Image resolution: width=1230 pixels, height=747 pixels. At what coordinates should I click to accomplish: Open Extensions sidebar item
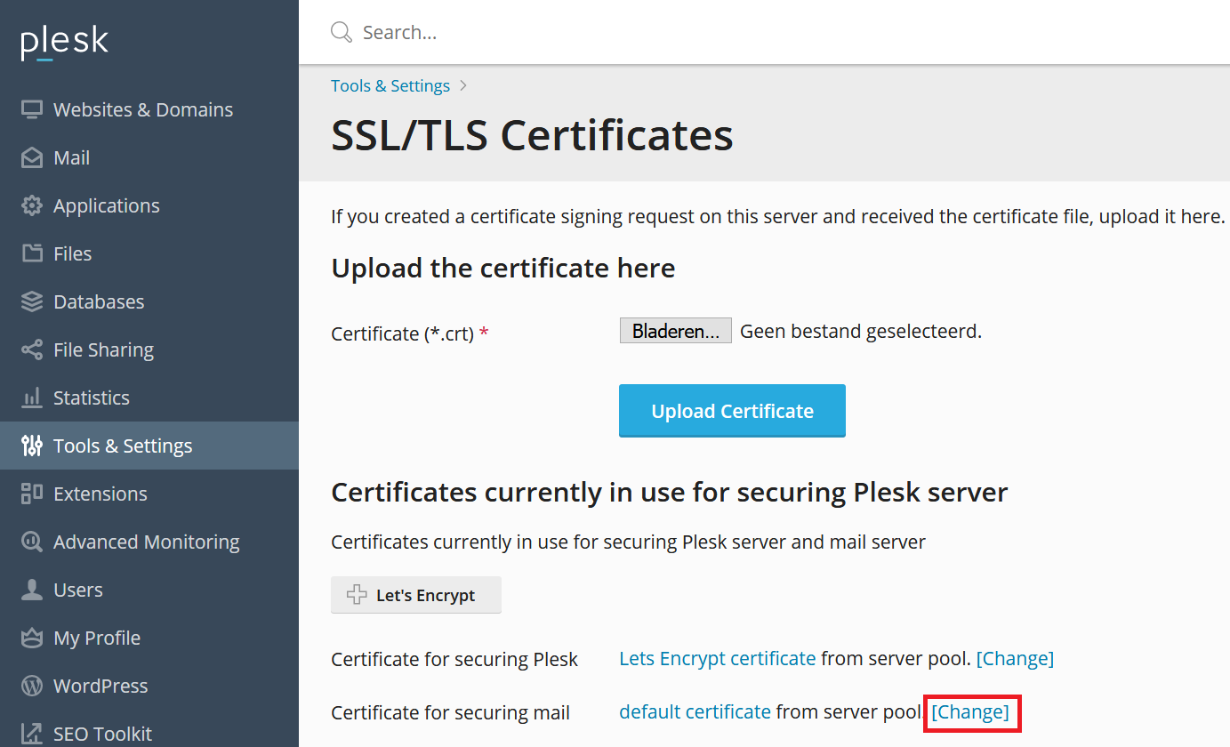pos(149,494)
